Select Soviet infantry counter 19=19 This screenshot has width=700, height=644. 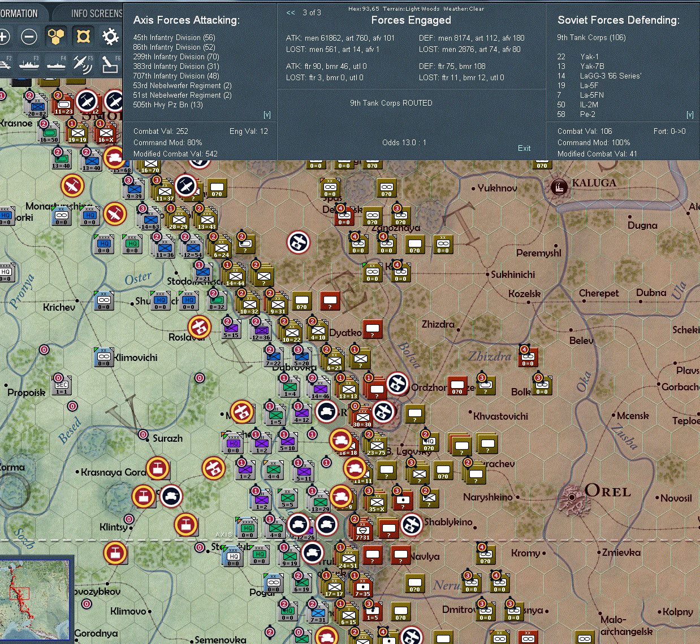click(x=77, y=133)
